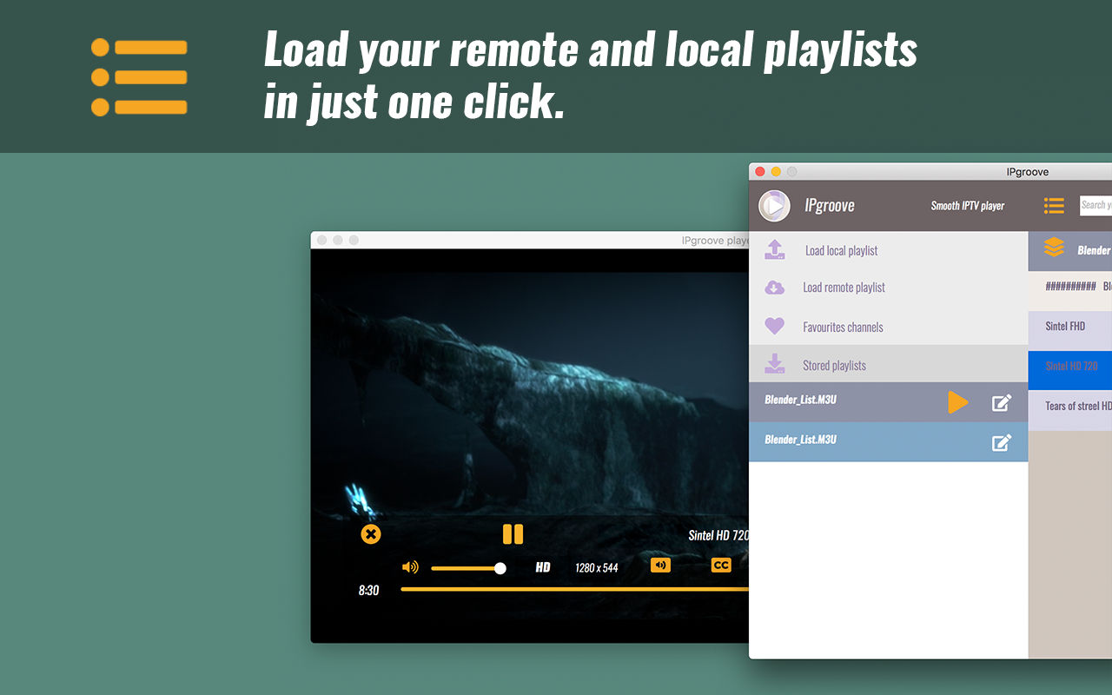Click the Sintel HD 720 title in the player
The image size is (1112, 695).
[718, 535]
